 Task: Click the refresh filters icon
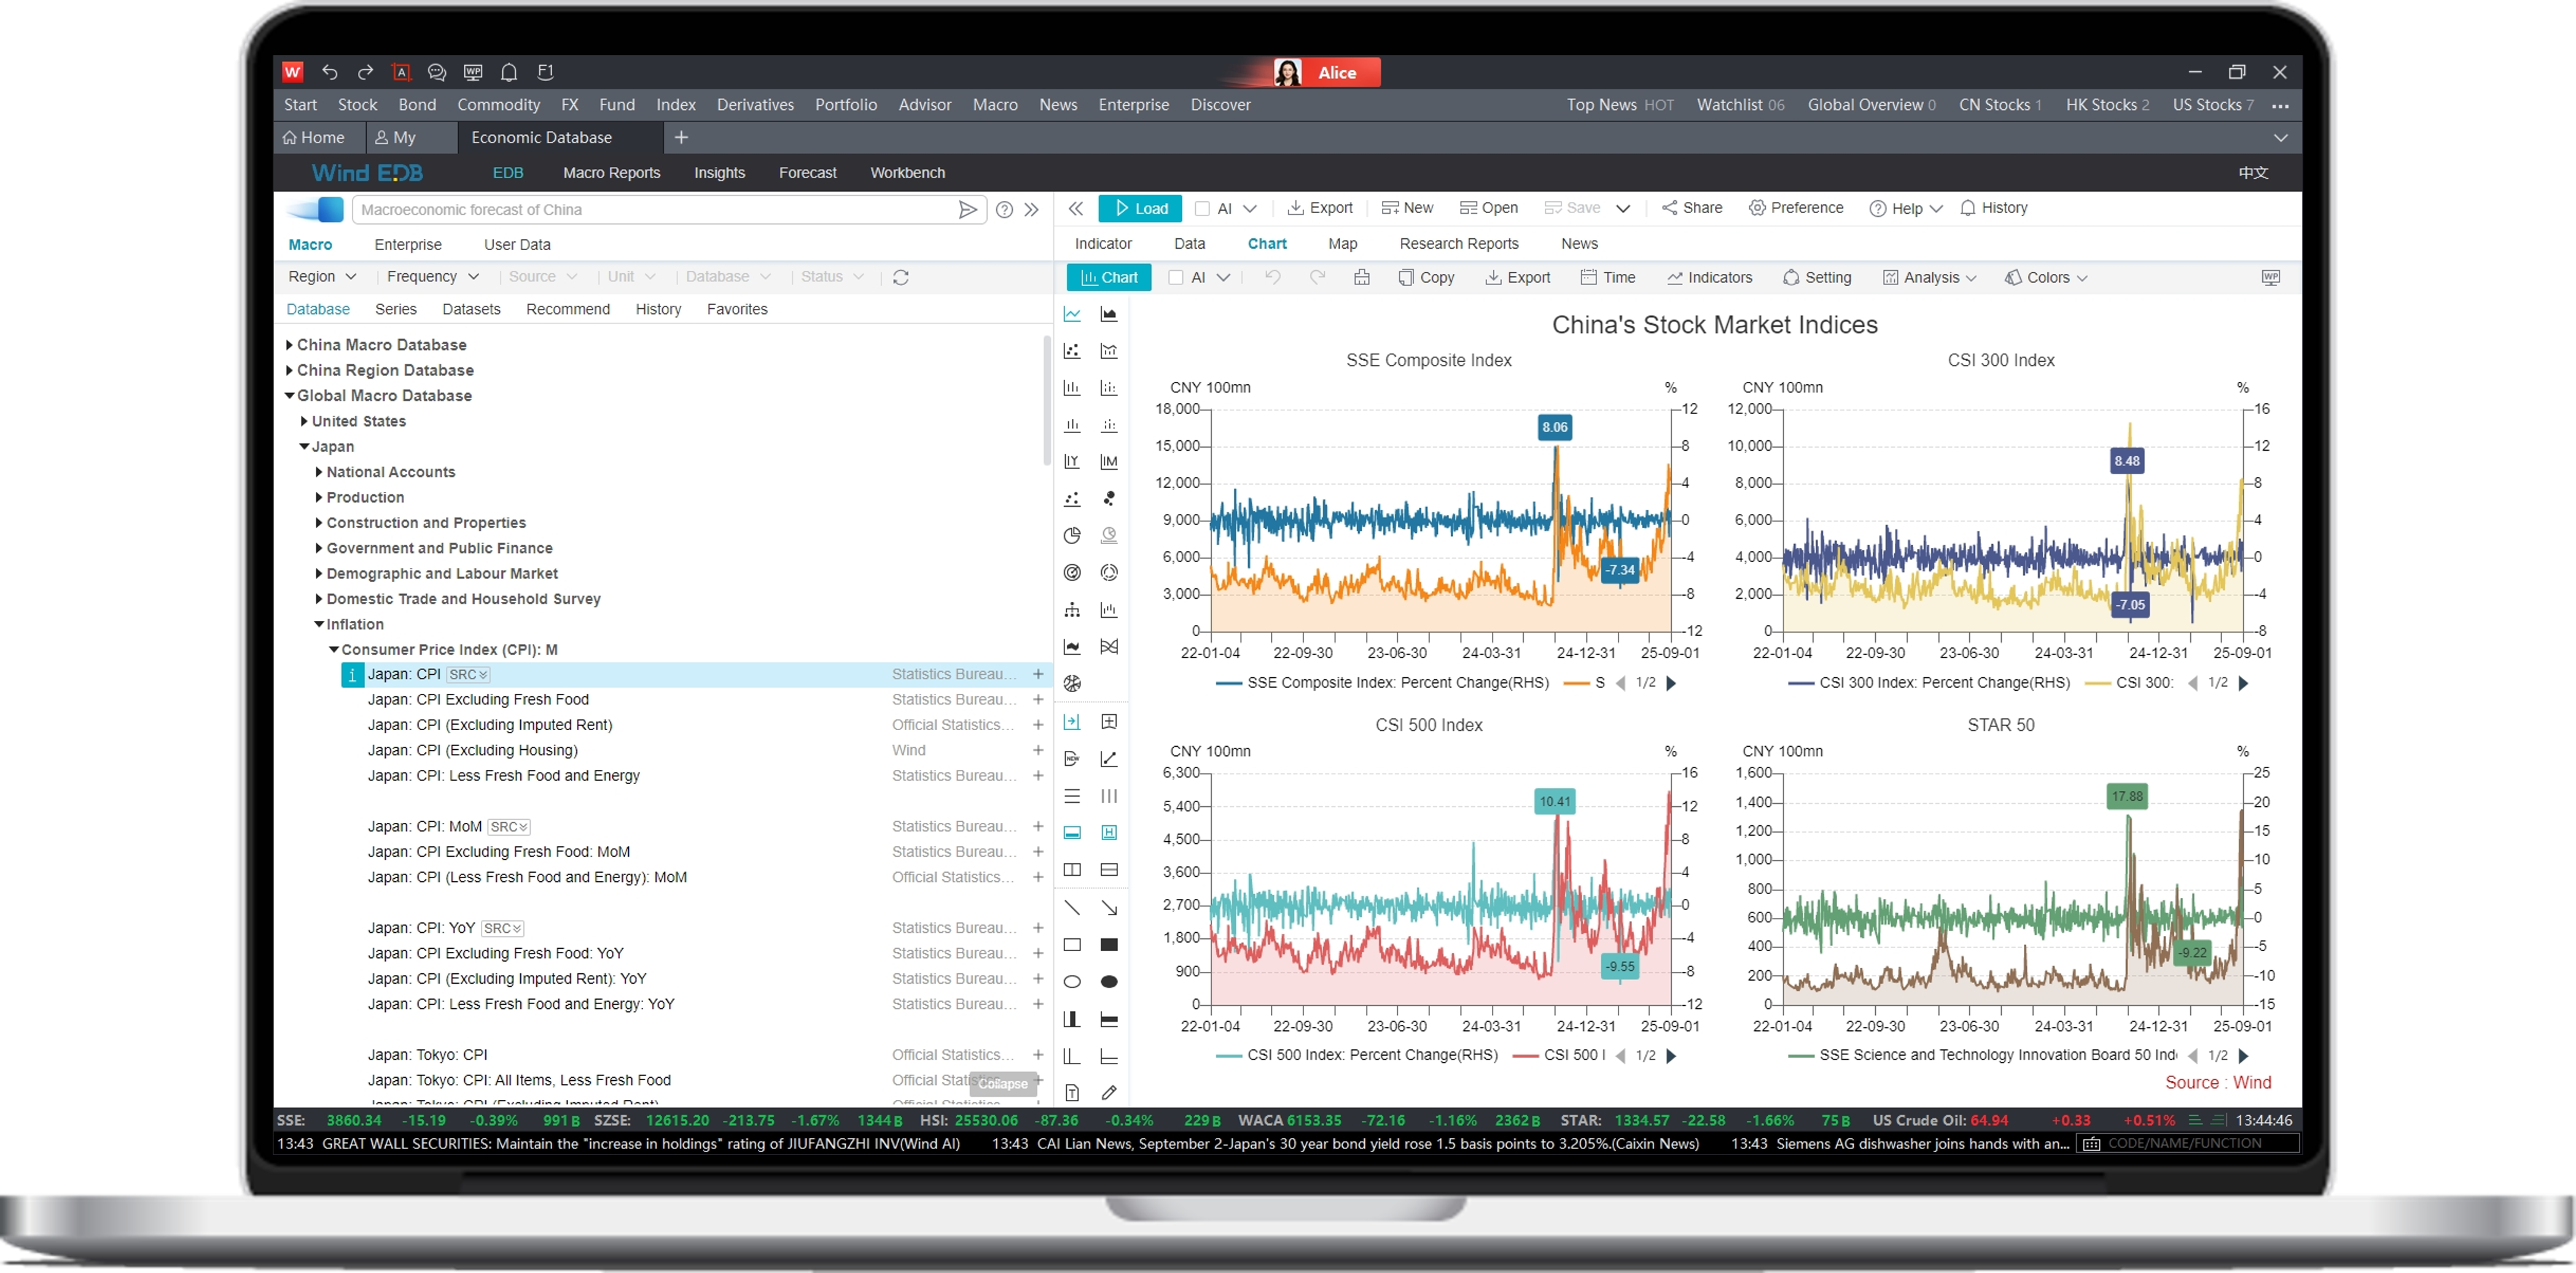tap(900, 277)
